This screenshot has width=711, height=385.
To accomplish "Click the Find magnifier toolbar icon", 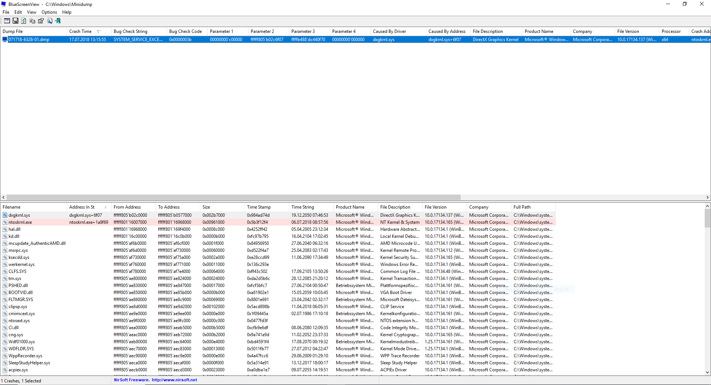I will pyautogui.click(x=50, y=21).
